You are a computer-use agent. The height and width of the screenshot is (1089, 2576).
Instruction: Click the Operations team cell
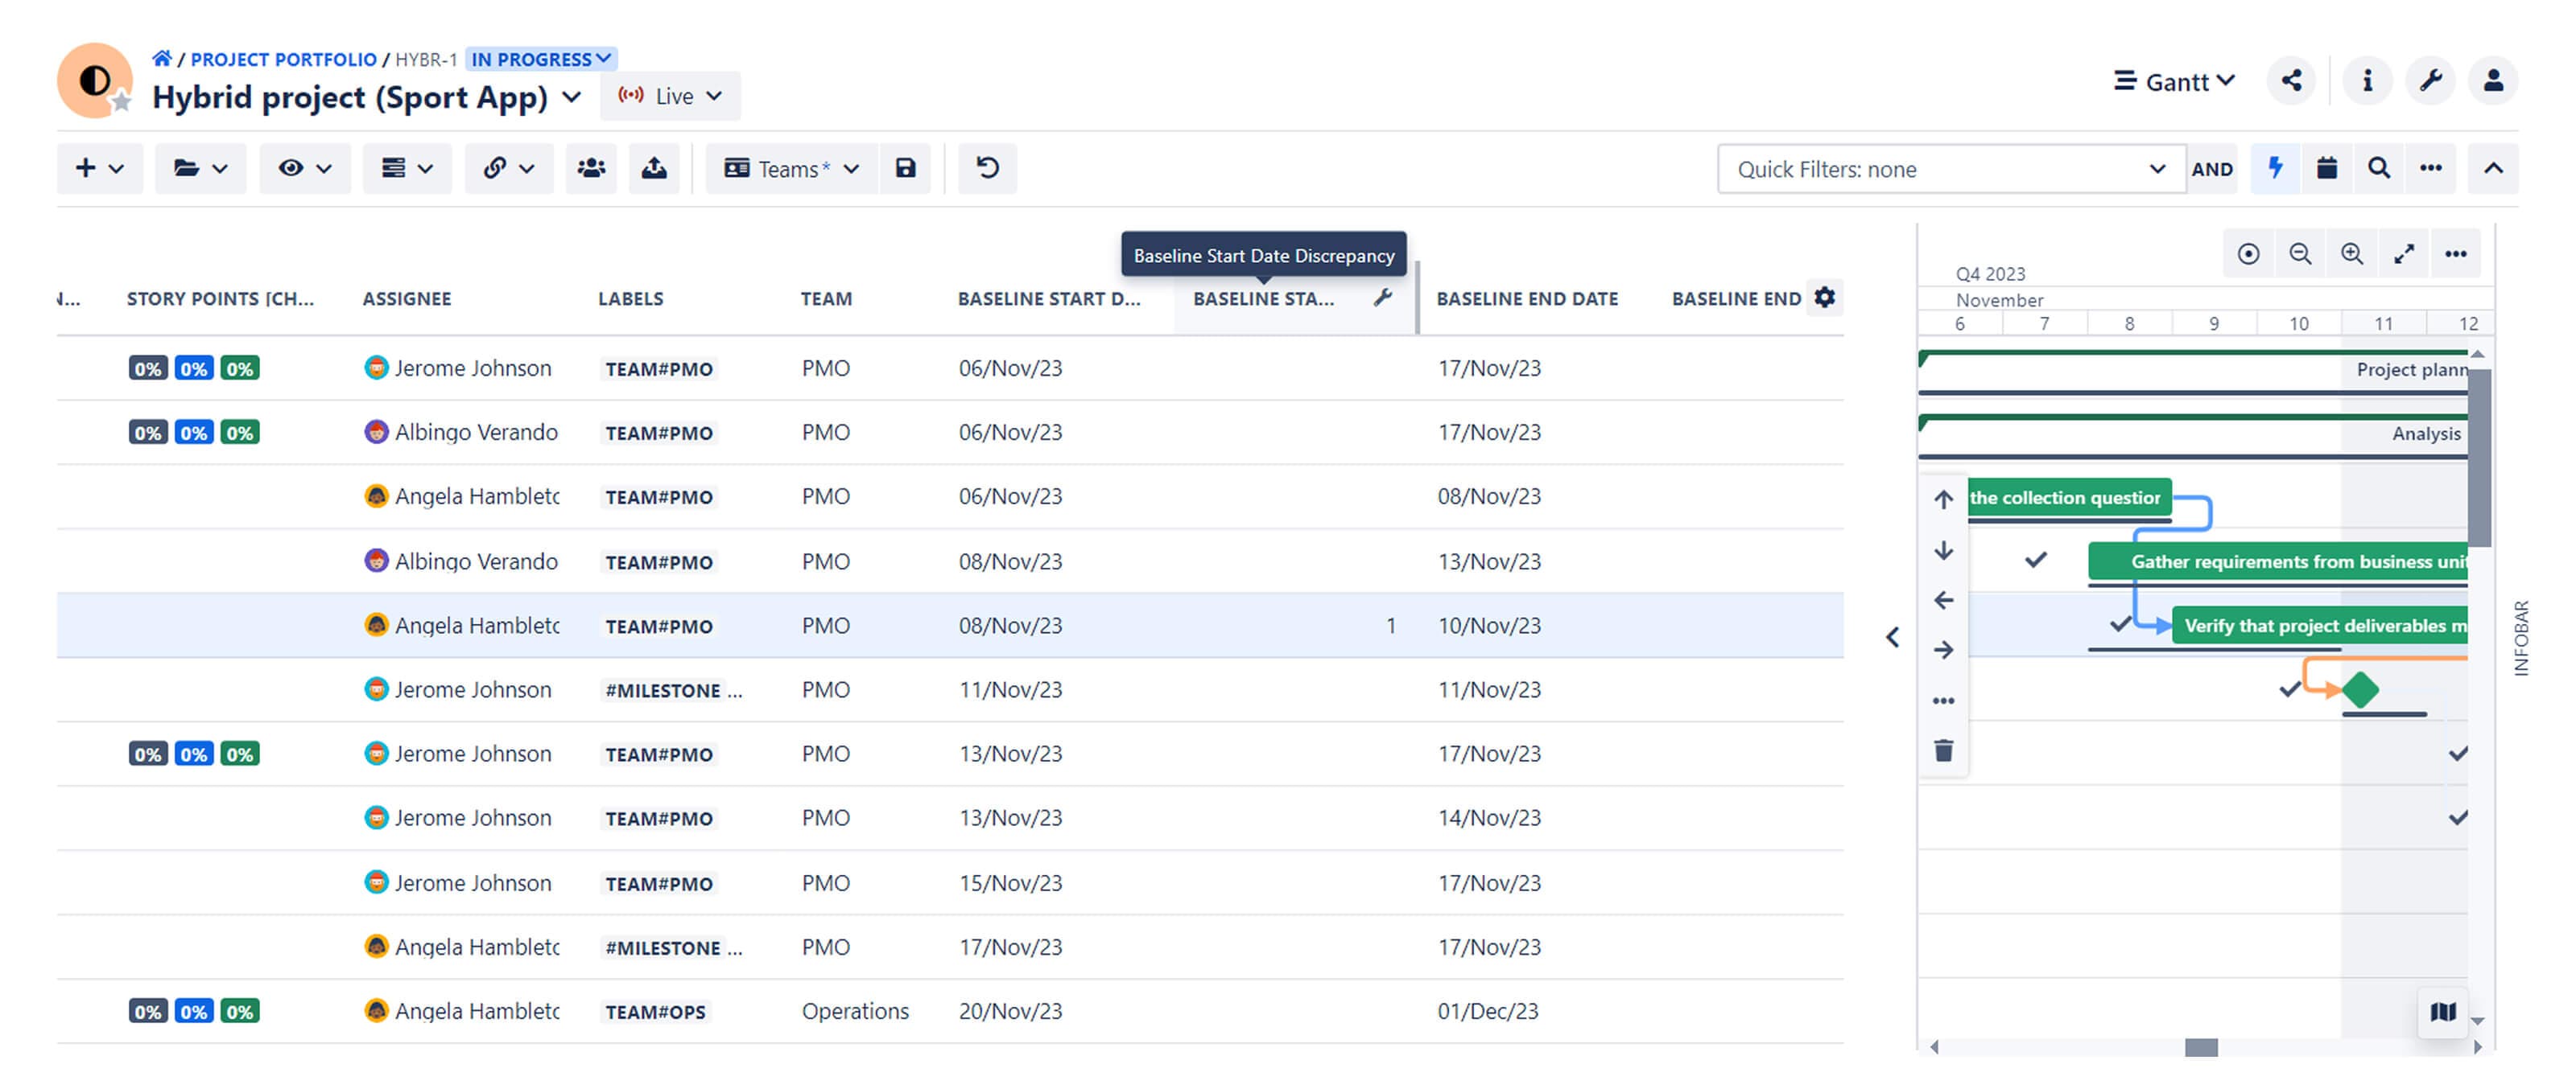(x=855, y=1011)
